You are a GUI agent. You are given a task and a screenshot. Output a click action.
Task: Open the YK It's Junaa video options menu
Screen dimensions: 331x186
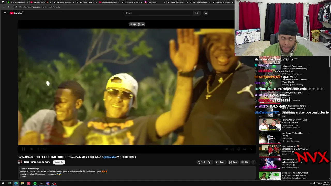click(x=310, y=173)
